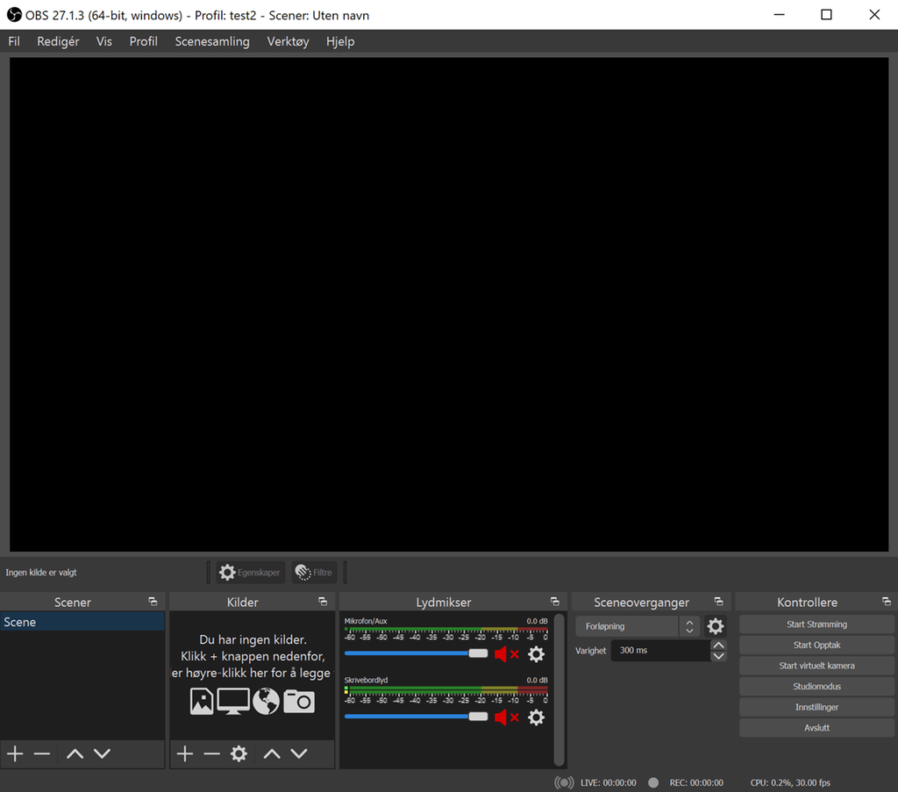Click the display capture monitor icon
898x792 pixels.
[233, 702]
